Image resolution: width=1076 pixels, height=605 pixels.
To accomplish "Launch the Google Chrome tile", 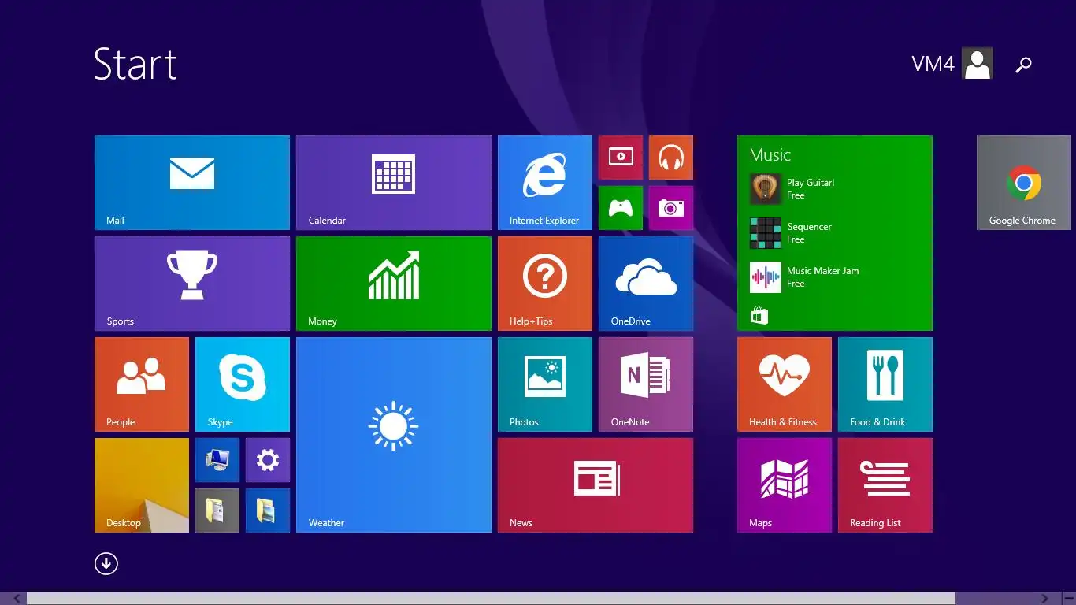I will pyautogui.click(x=1024, y=183).
